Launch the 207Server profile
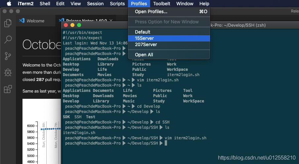This screenshot has width=299, height=164. click(169, 44)
